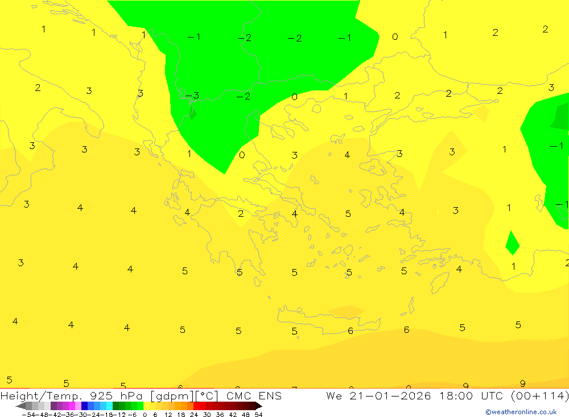Click the dark right arrow end of legend

click(x=259, y=406)
